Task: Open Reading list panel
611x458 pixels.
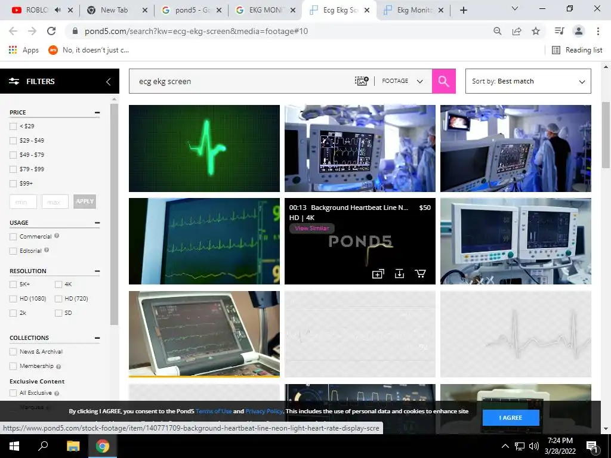Action: [577, 50]
